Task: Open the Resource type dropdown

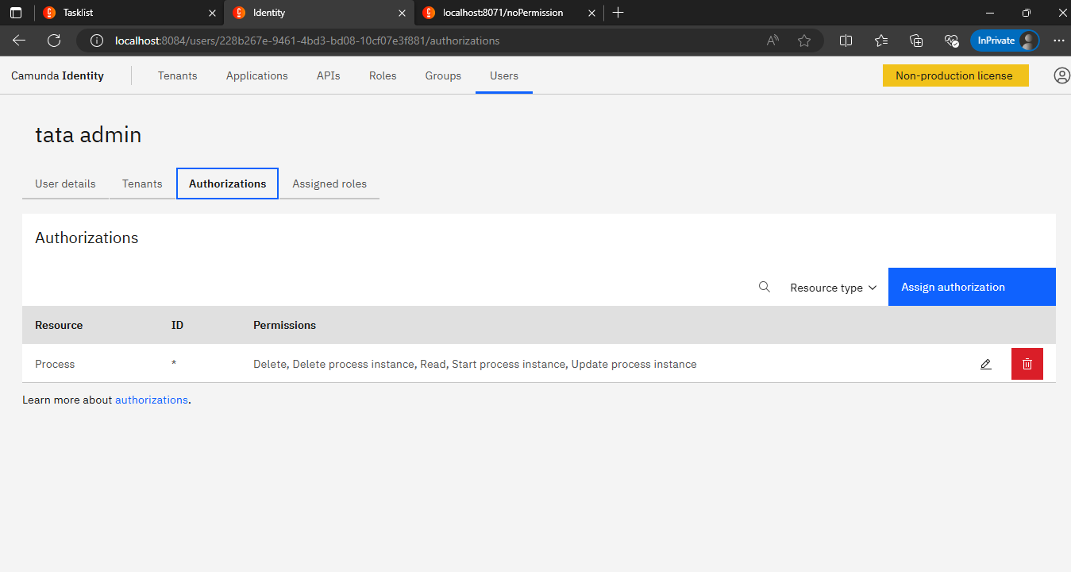Action: [x=832, y=288]
